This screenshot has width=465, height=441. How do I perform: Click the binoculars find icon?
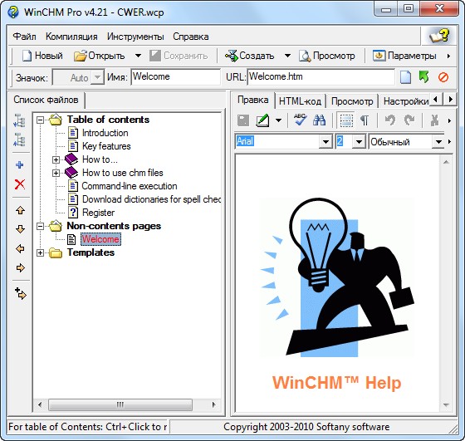point(319,120)
